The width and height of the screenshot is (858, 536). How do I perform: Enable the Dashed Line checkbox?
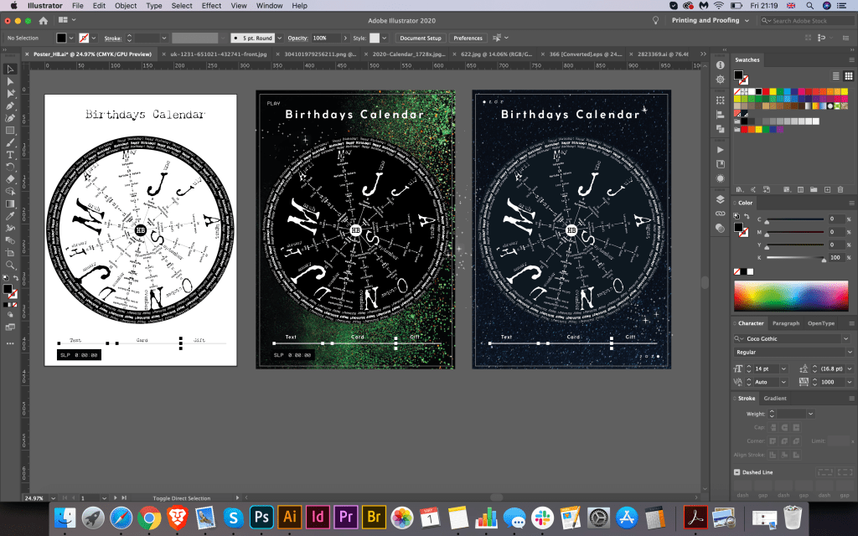737,472
